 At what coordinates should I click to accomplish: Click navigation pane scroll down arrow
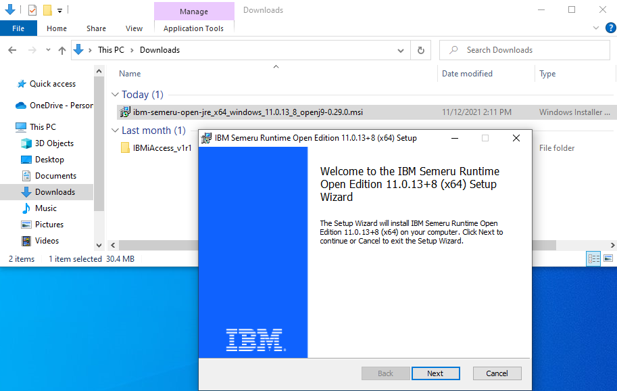point(99,246)
